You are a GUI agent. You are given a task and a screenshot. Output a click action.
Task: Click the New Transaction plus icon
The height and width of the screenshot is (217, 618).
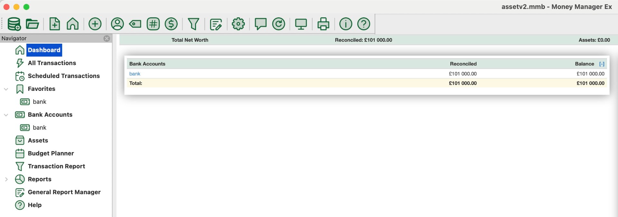(x=95, y=24)
